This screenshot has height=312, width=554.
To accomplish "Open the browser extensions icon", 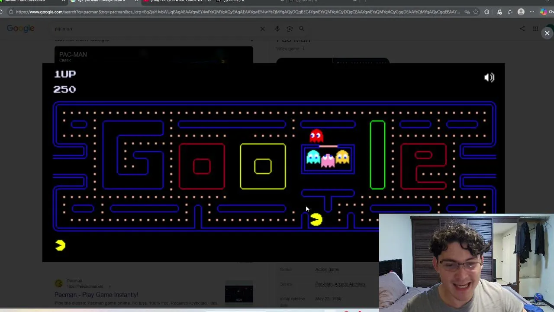I will [x=487, y=12].
